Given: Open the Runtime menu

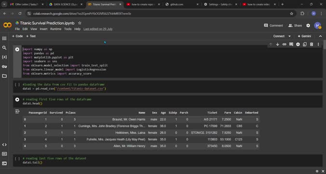Looking at the screenshot, I should [56, 29].
